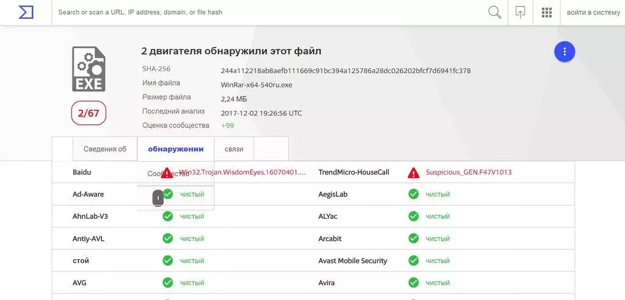Click the чистый result in AVG row

(192, 283)
